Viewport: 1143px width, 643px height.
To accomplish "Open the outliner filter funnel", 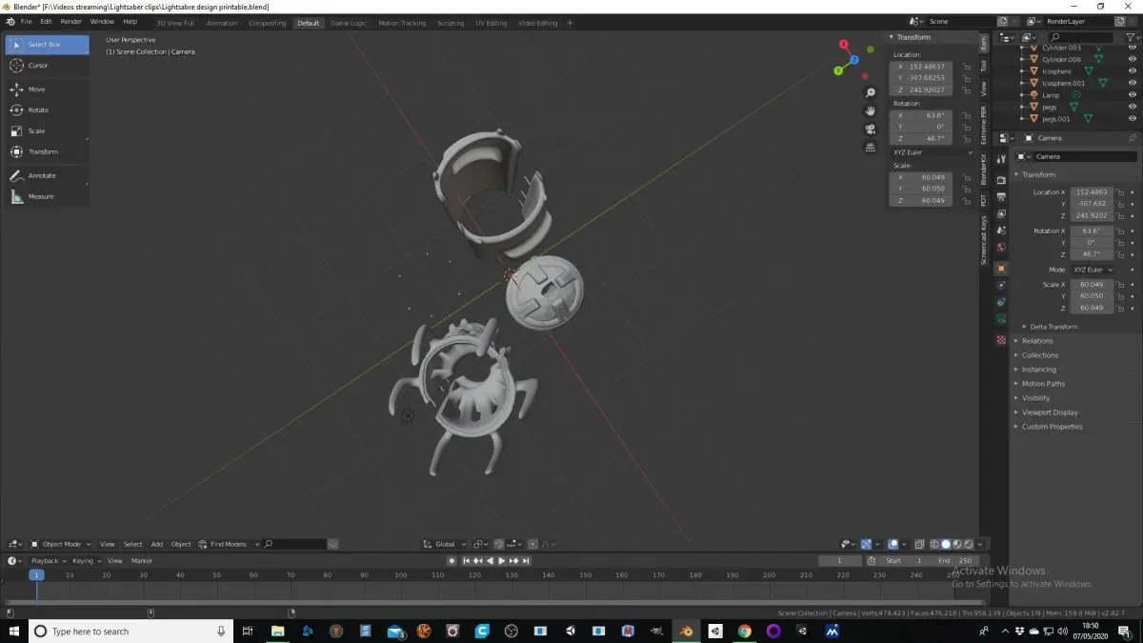I will (1133, 37).
